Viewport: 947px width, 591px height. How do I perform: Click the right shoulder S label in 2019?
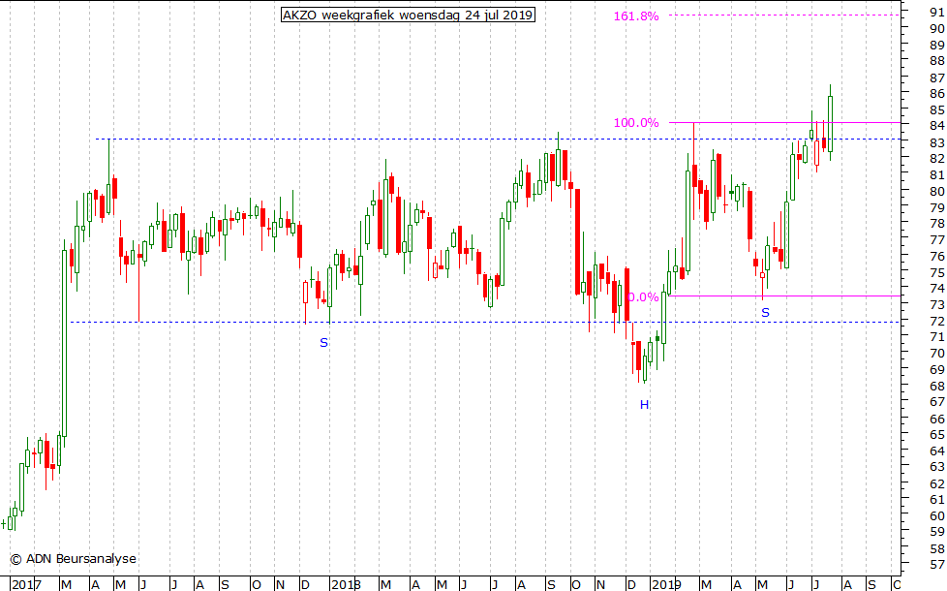click(765, 312)
